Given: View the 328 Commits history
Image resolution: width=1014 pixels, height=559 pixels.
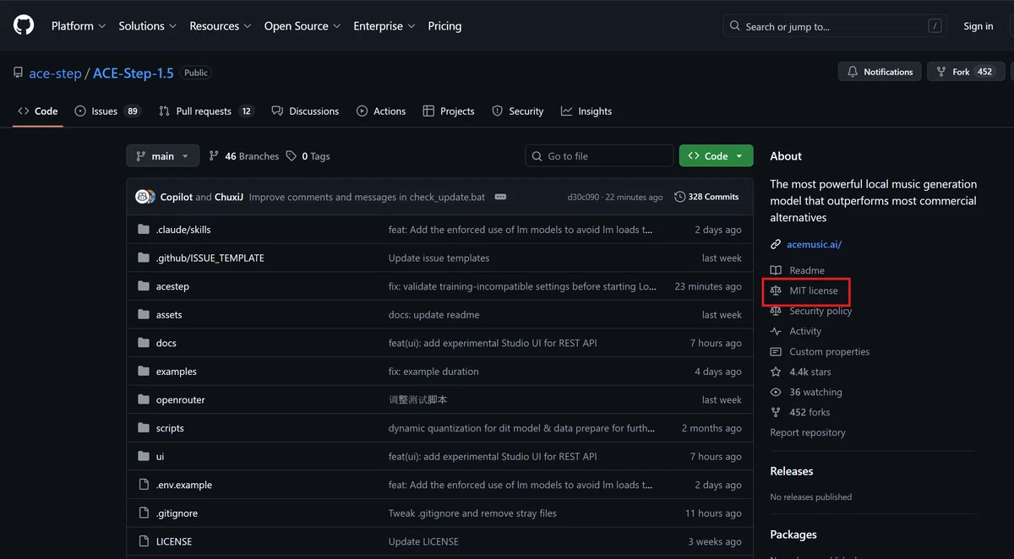Looking at the screenshot, I should (x=707, y=197).
